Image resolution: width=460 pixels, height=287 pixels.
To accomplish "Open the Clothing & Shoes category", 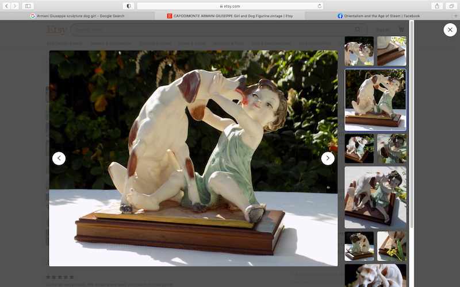I will (155, 44).
